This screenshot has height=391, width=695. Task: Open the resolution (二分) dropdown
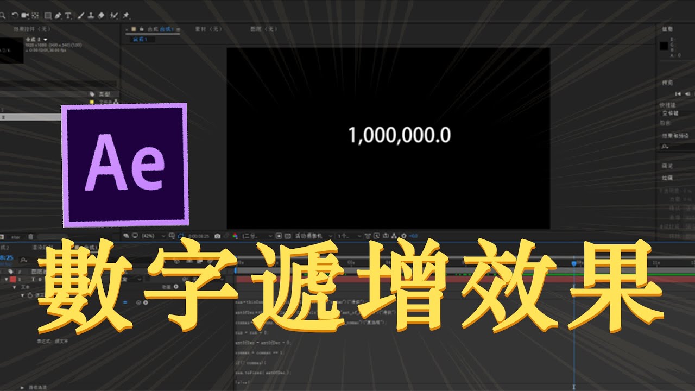click(x=257, y=236)
